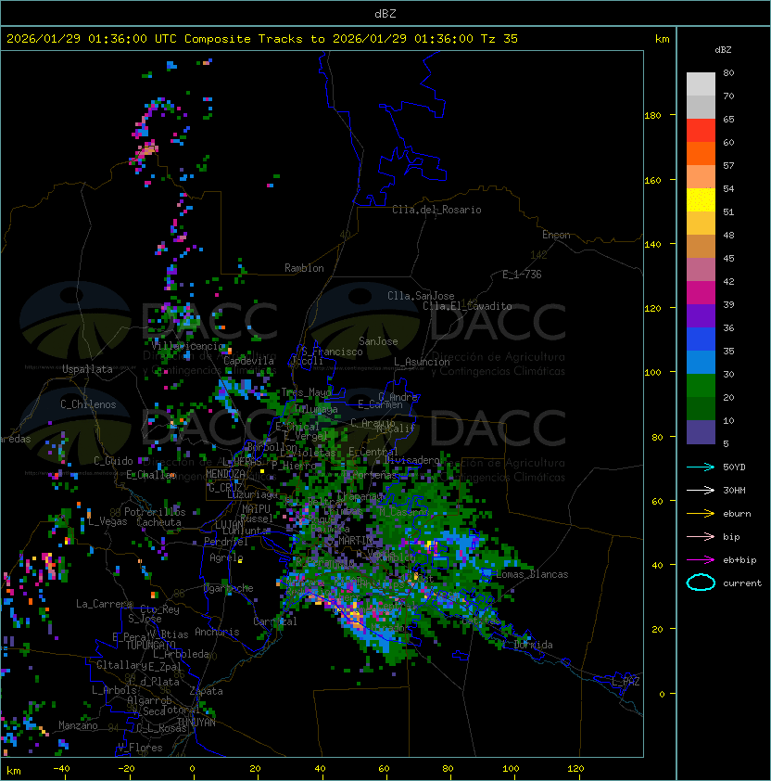Click the 'Zapata' map label
Screen dimensions: 771x781
(206, 691)
